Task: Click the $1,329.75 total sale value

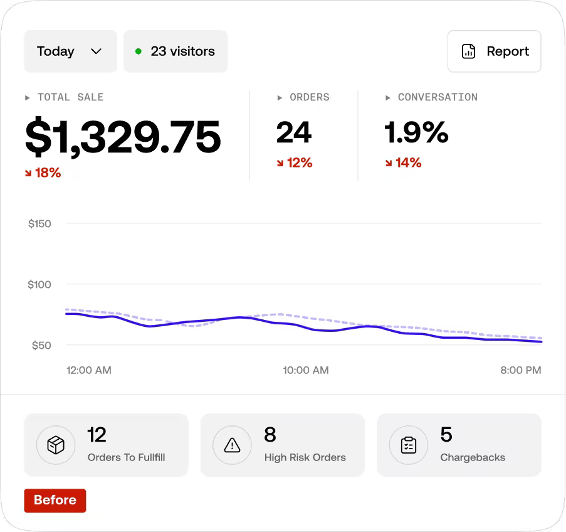Action: [x=123, y=137]
